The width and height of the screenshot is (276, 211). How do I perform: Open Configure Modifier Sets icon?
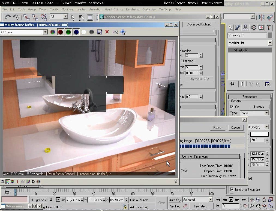coord(267,84)
